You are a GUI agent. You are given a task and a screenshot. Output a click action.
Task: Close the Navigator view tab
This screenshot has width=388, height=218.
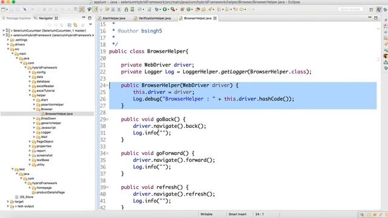[x=56, y=18]
